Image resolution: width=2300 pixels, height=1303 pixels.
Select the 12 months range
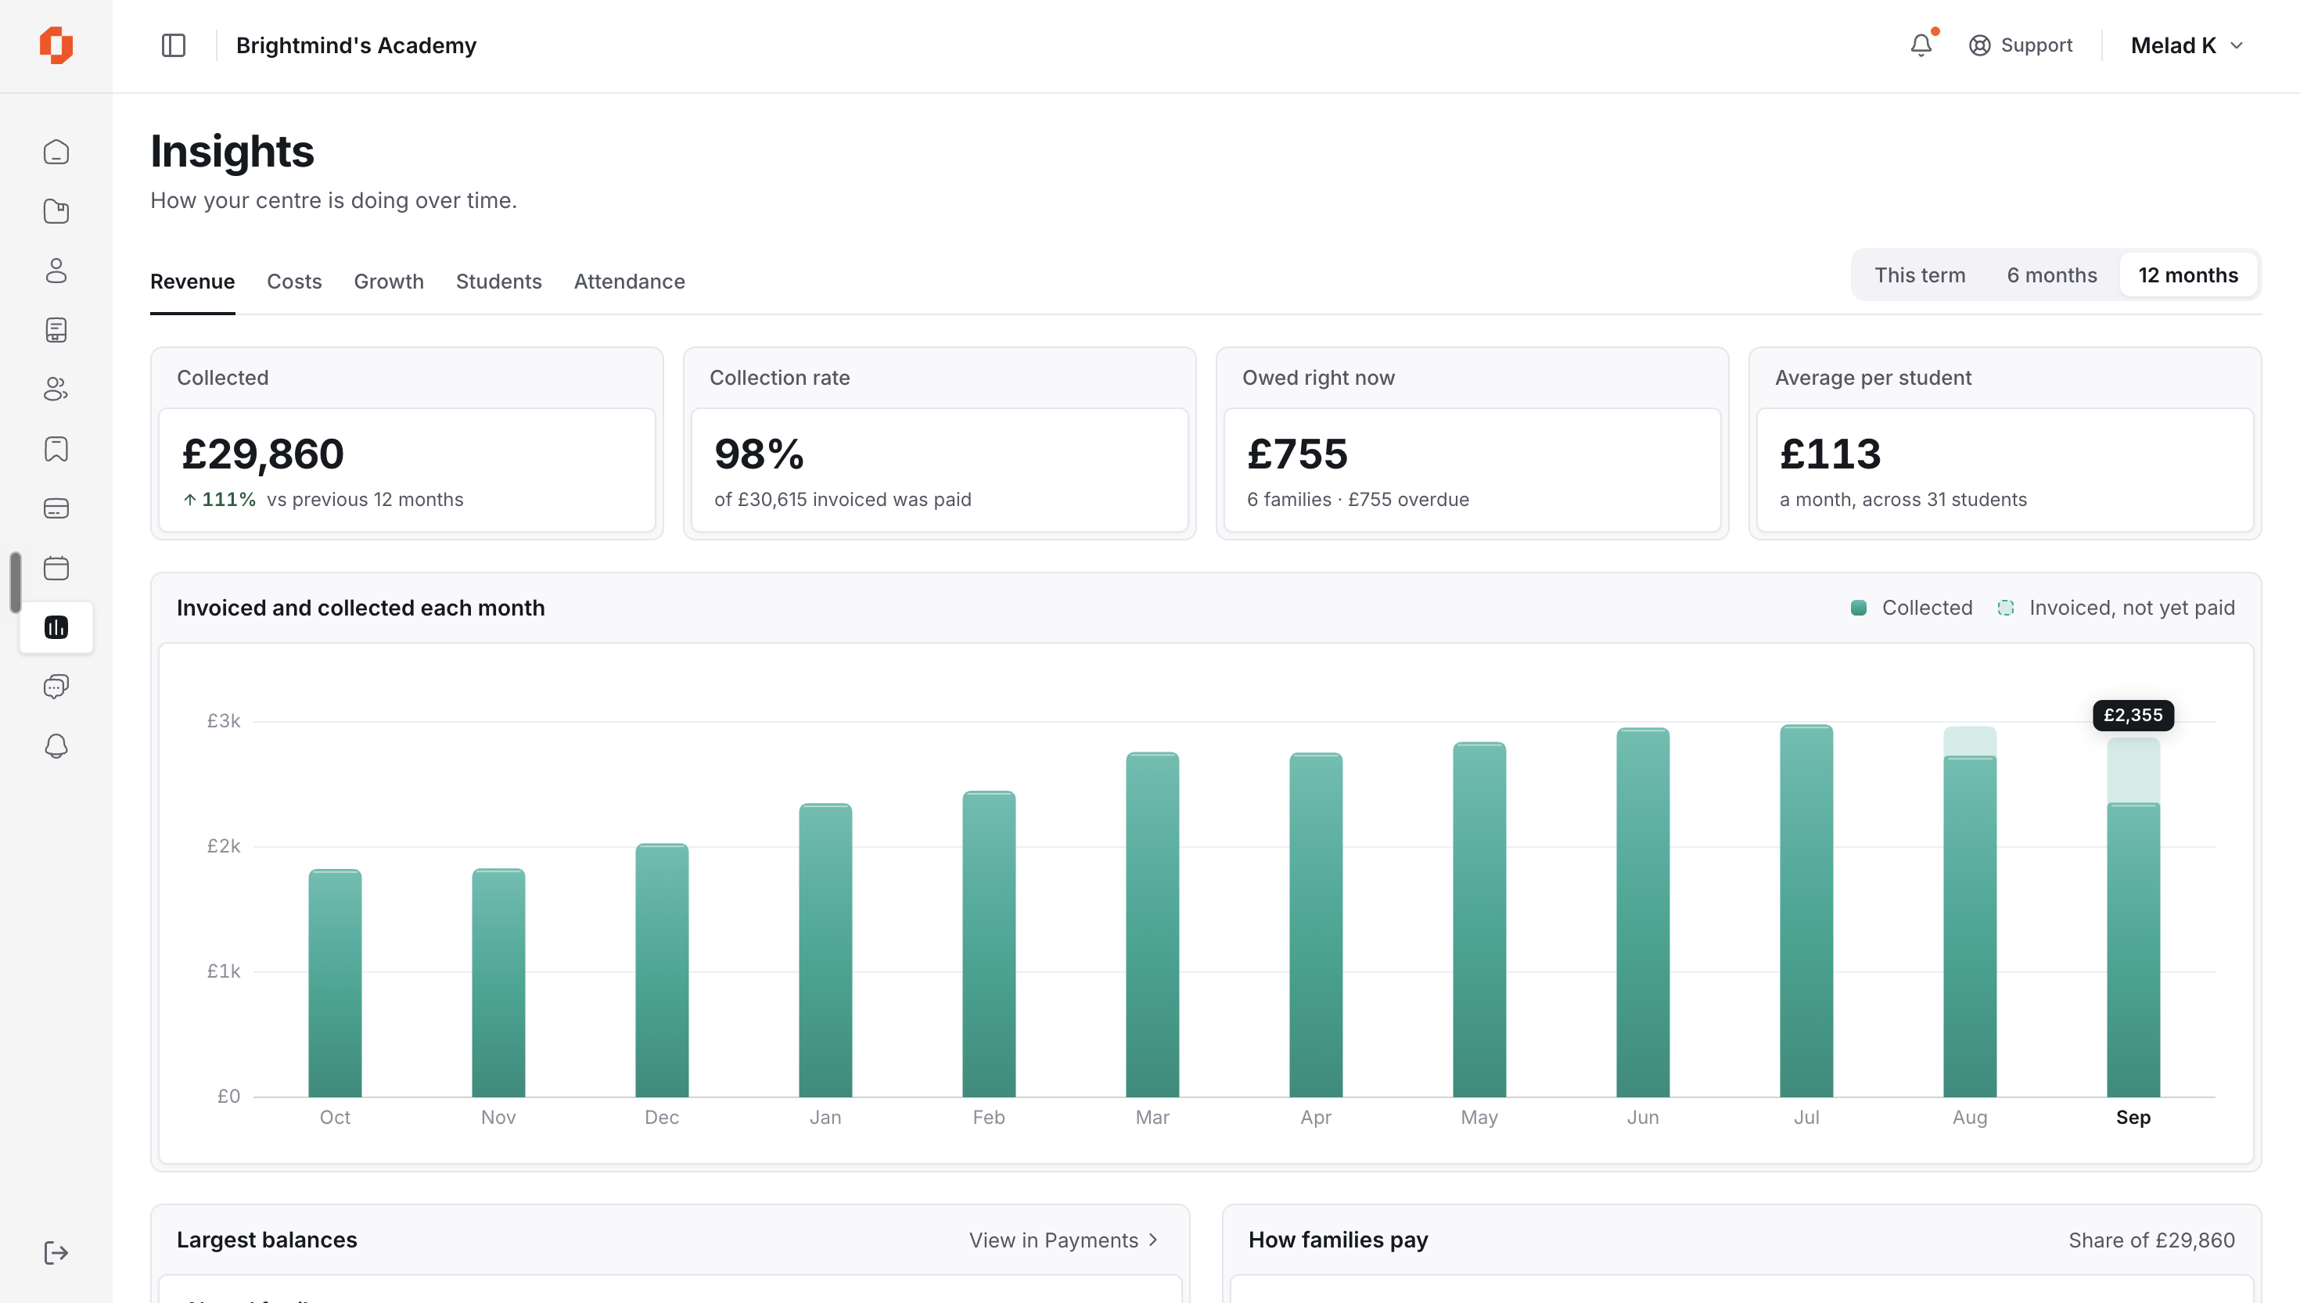[x=2188, y=275]
